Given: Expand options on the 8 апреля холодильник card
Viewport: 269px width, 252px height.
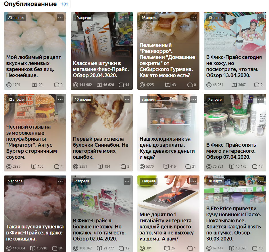Looking at the screenshot, I should [194, 100].
